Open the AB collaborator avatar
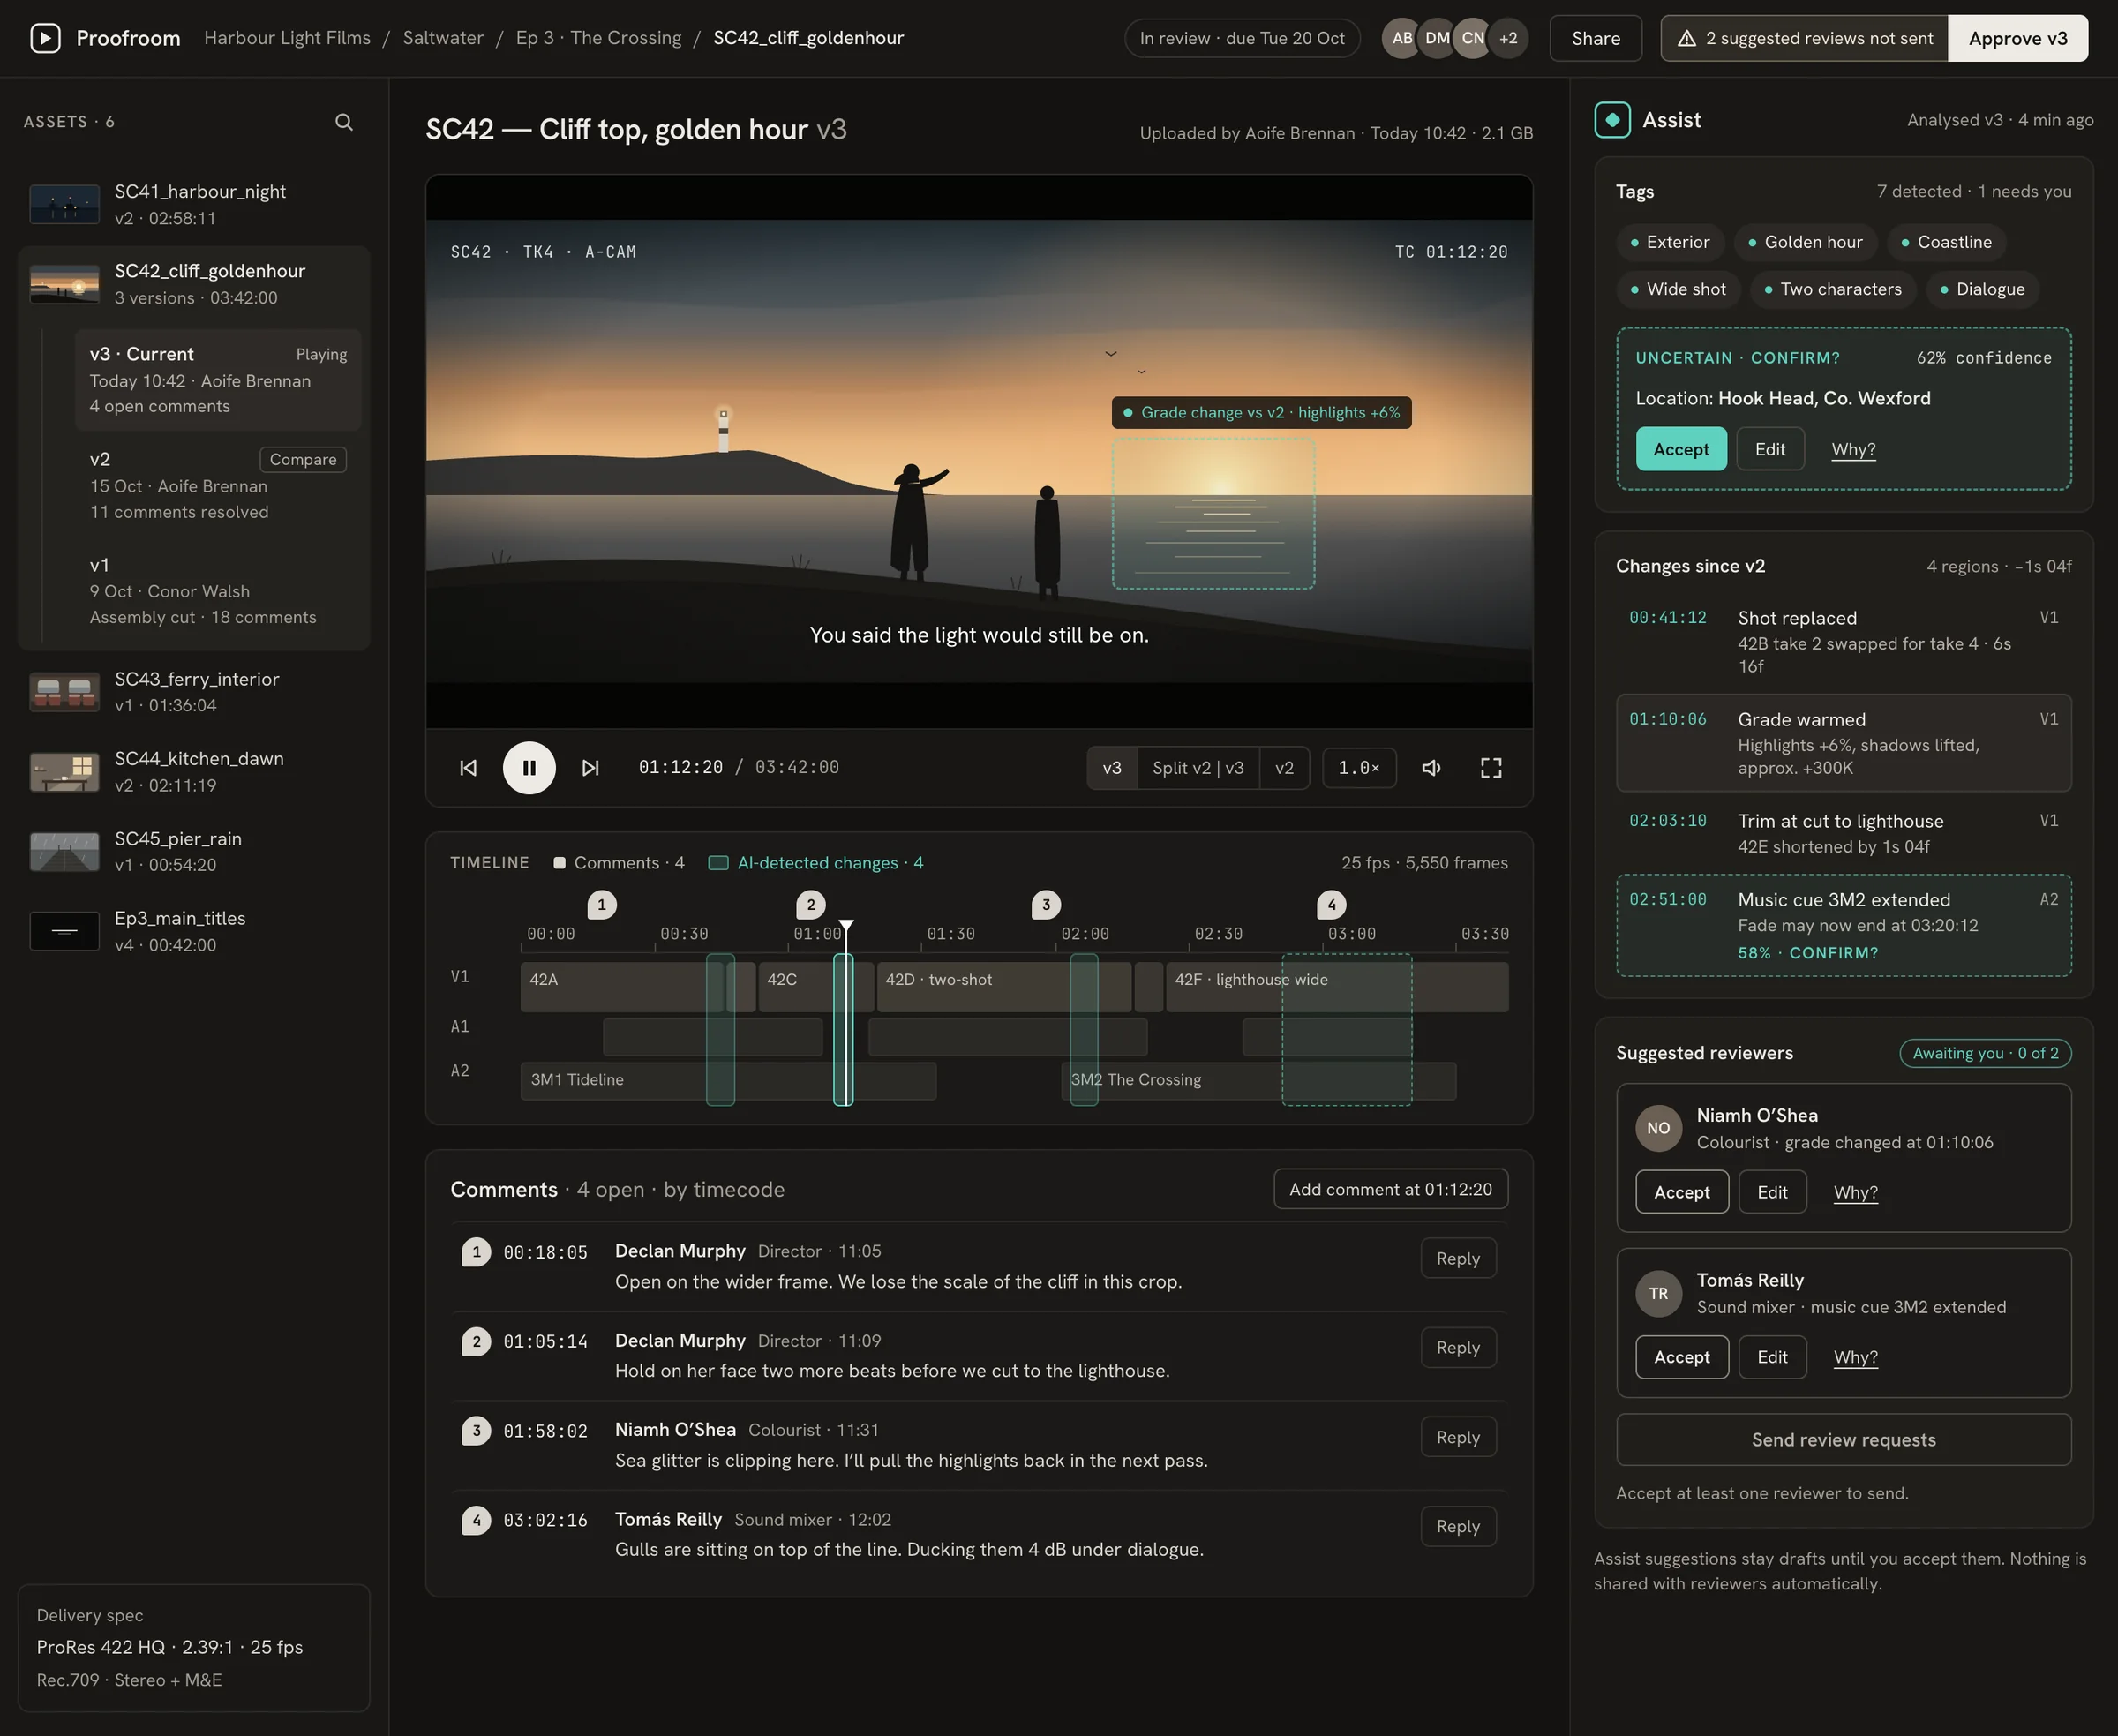Viewport: 2118px width, 1736px height. [1402, 38]
